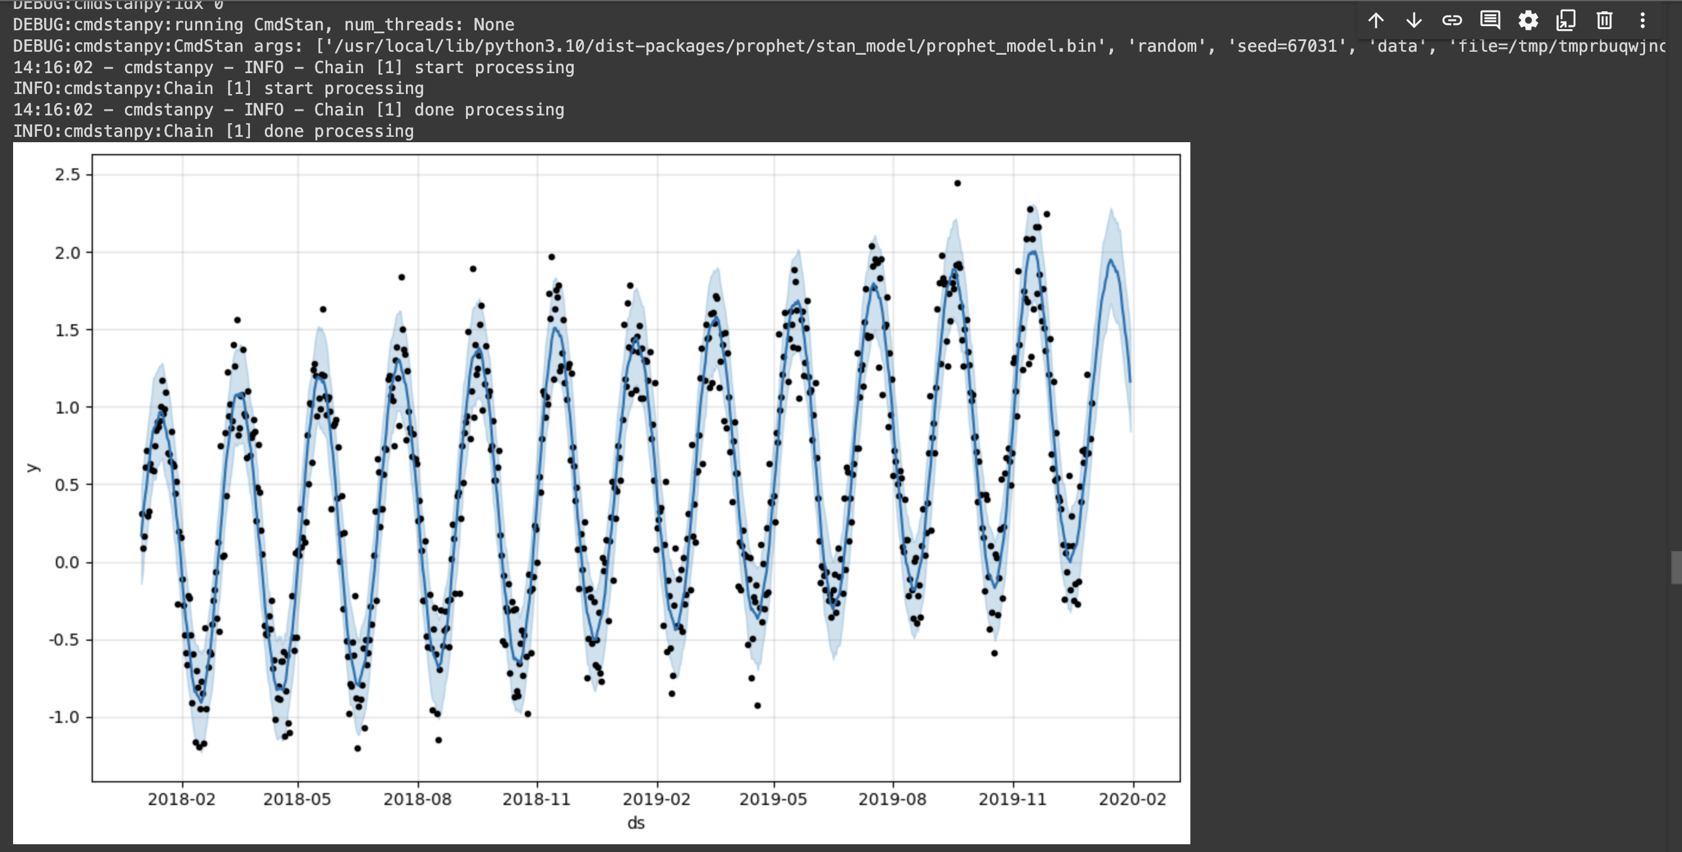Click the highest outlier point near 2.5
The width and height of the screenshot is (1682, 852).
tap(957, 183)
